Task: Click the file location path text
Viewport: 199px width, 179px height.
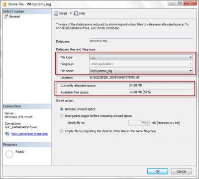Action: coord(114,78)
